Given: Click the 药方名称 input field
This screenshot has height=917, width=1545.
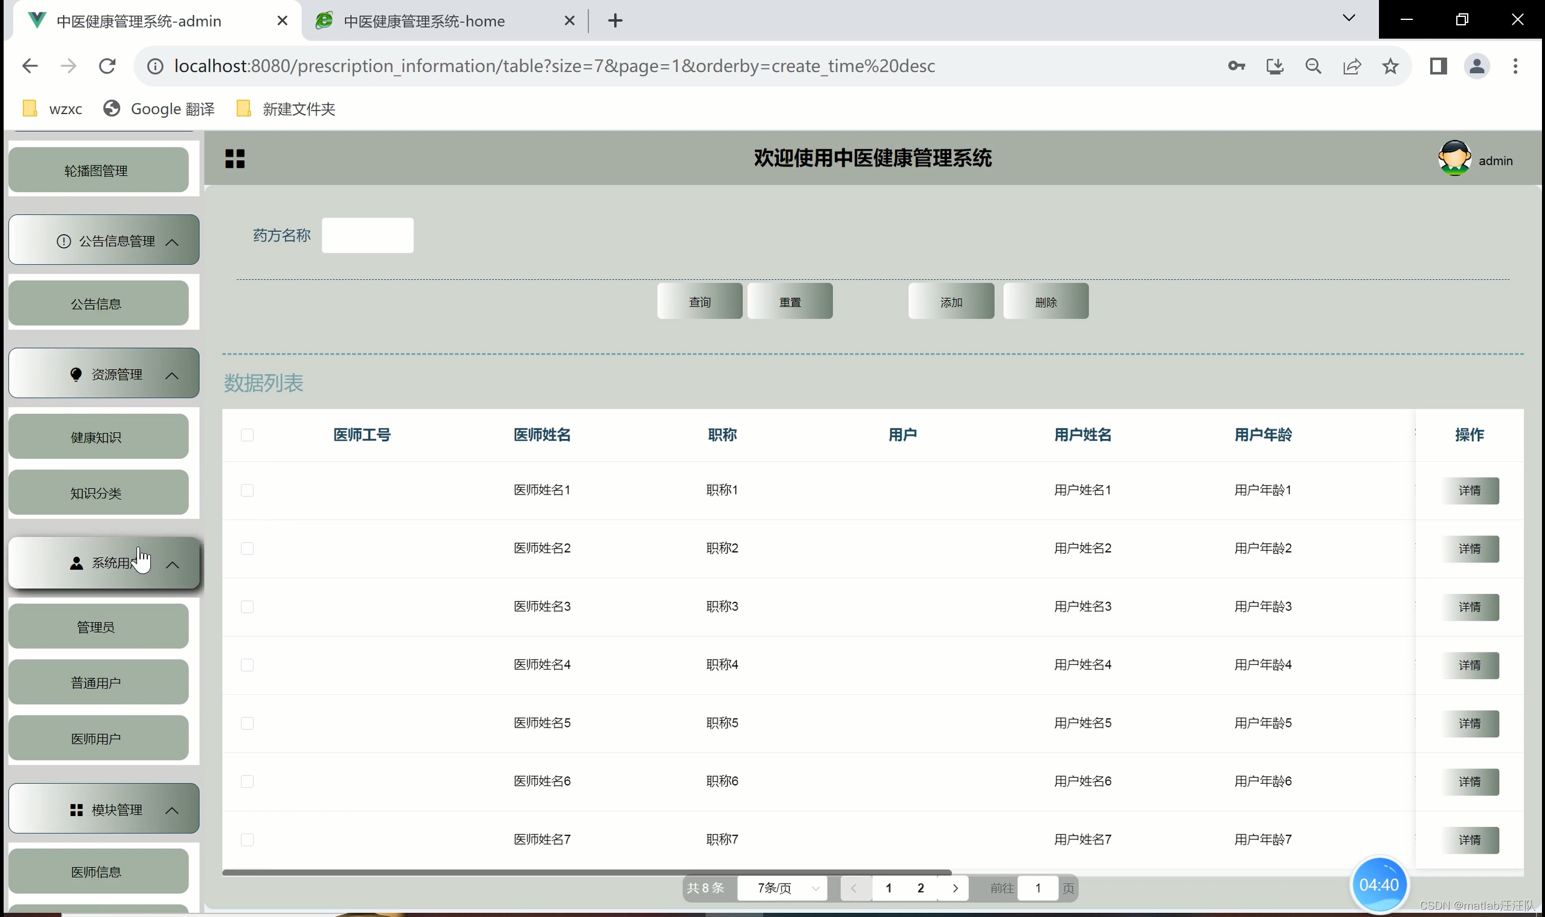Looking at the screenshot, I should pyautogui.click(x=367, y=235).
